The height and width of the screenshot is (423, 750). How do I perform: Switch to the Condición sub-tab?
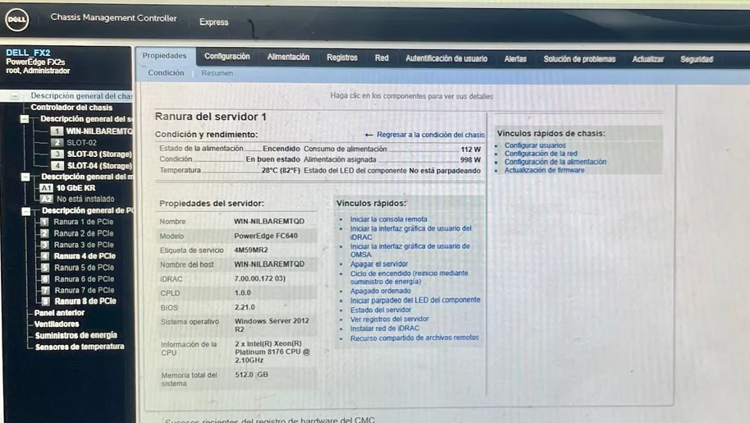(166, 73)
